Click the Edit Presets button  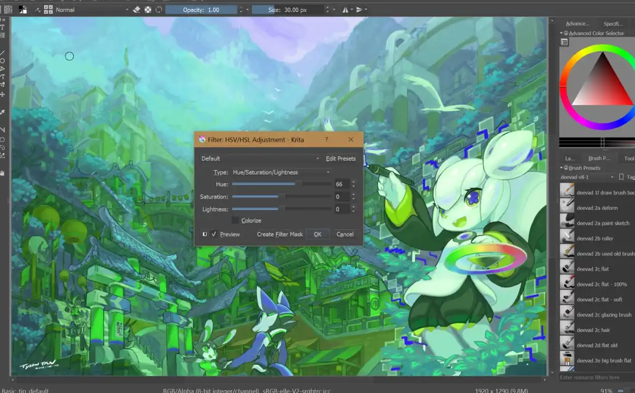341,158
